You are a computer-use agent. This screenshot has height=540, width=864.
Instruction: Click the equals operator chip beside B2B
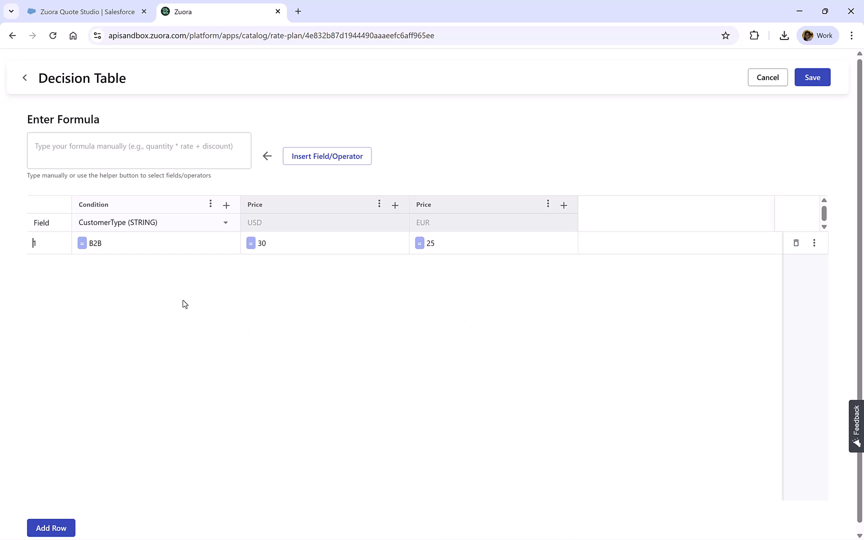pos(82,243)
